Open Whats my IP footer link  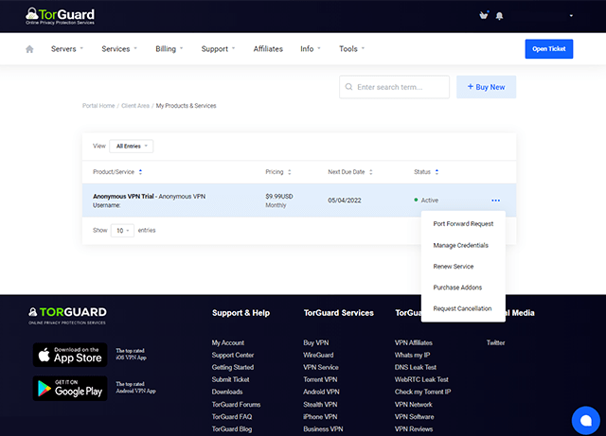point(412,356)
